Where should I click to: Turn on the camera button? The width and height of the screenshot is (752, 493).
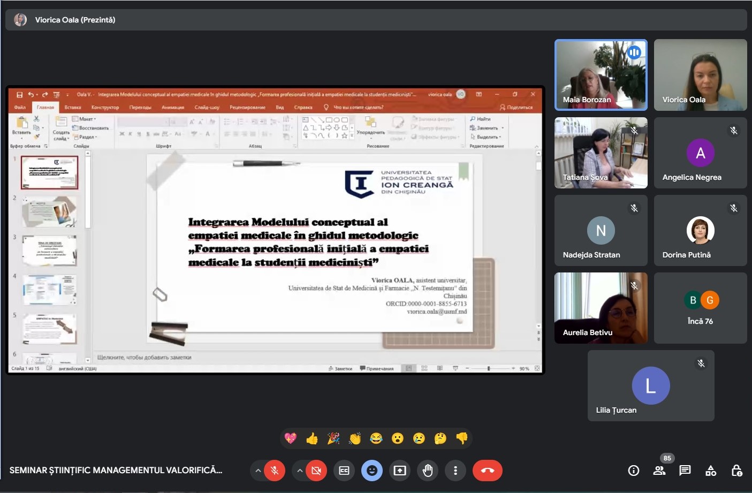click(316, 471)
